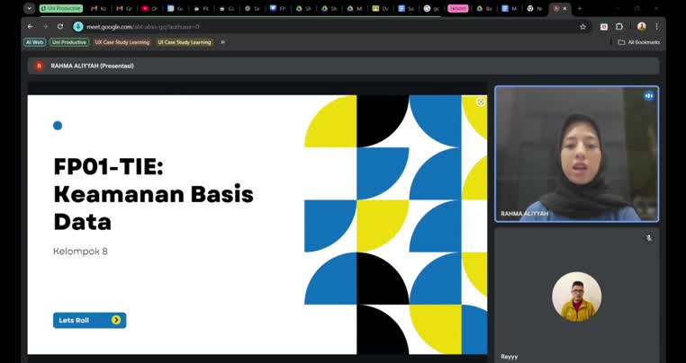Click the Chrome three-dot menu
This screenshot has width=686, height=363.
coord(657,27)
